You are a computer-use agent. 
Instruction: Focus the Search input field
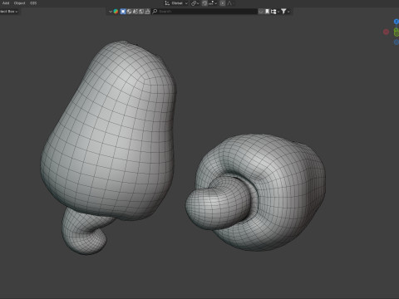pyautogui.click(x=205, y=12)
